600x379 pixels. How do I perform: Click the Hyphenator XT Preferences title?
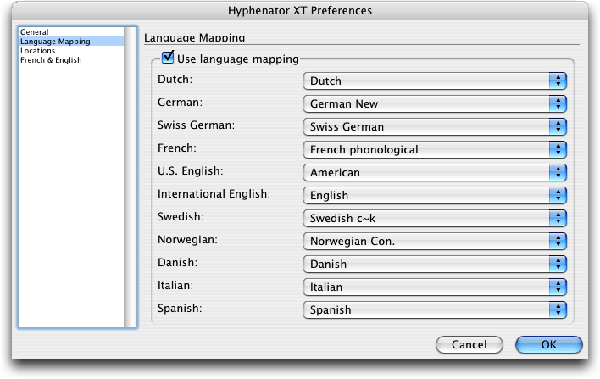300,11
